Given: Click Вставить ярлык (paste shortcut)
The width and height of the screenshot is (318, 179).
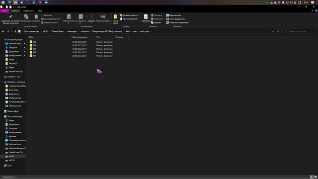Looking at the screenshot, I should tap(50, 22).
